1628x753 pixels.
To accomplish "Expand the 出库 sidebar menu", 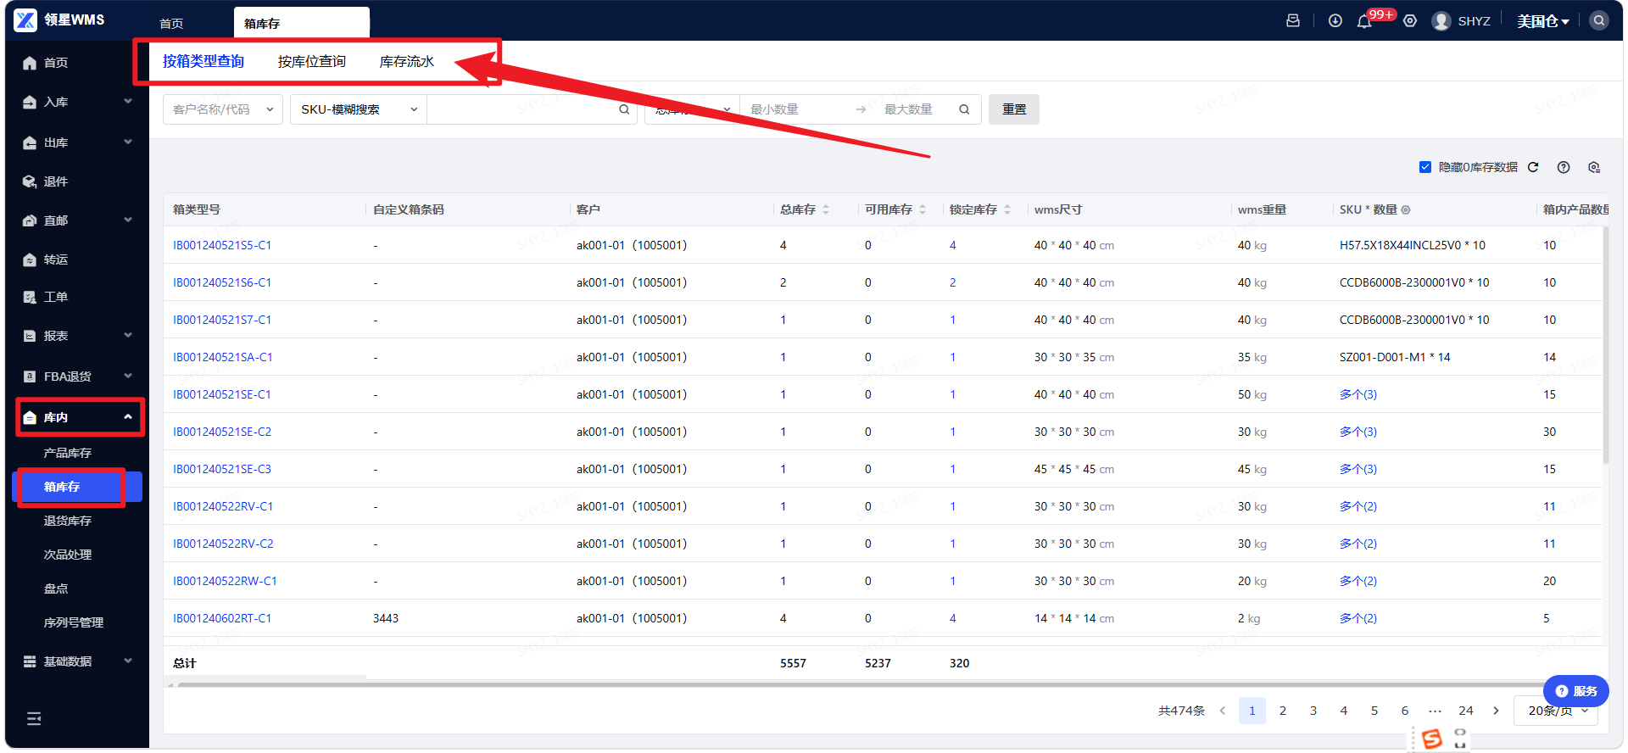I will pos(77,142).
